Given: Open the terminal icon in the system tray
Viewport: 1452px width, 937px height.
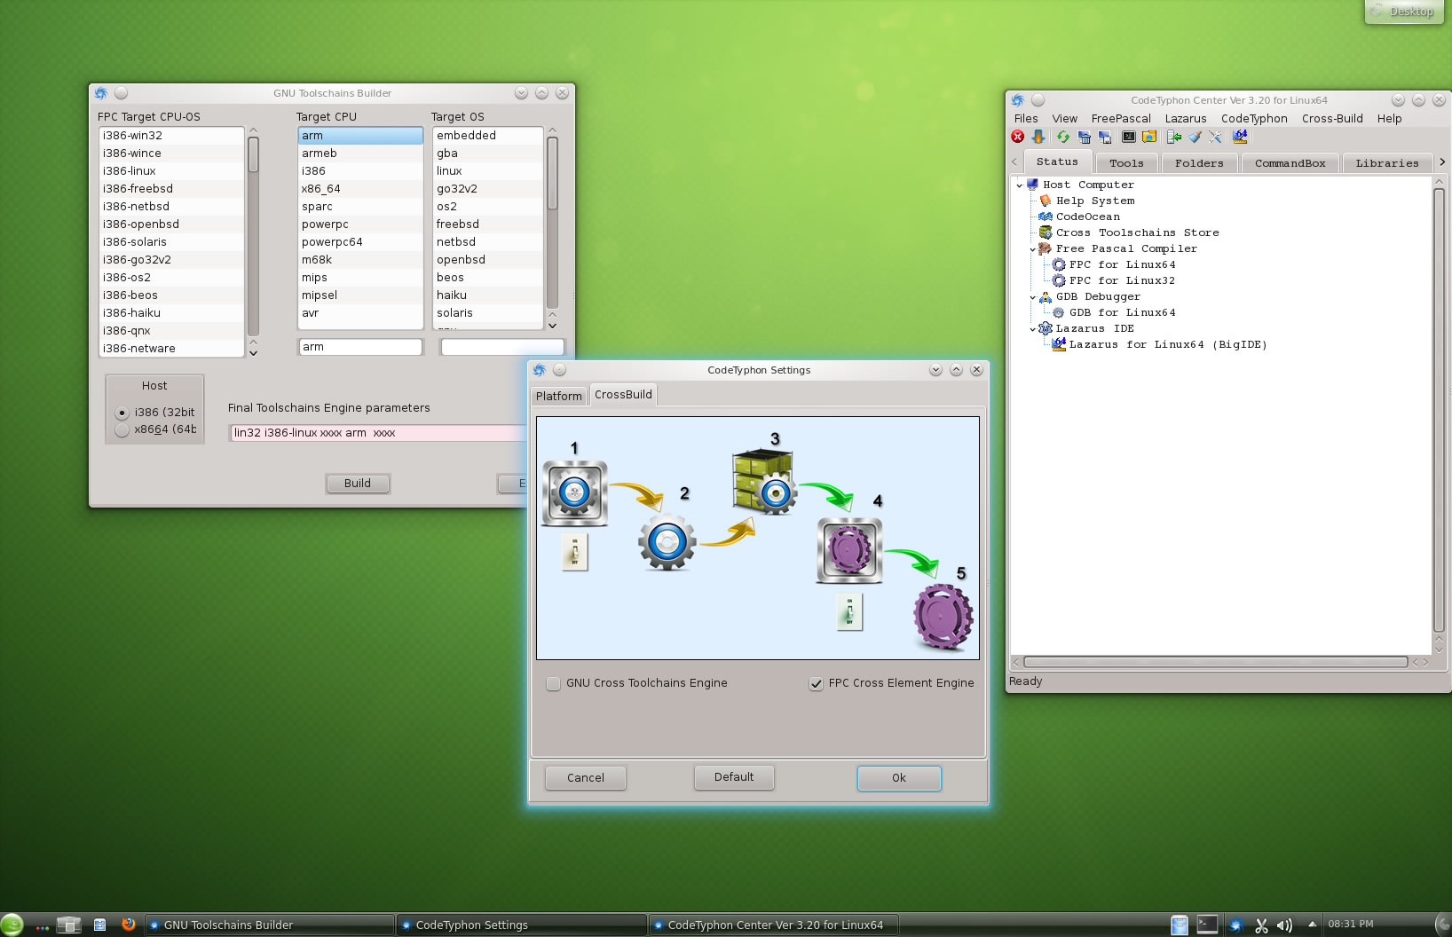Looking at the screenshot, I should pyautogui.click(x=1207, y=925).
